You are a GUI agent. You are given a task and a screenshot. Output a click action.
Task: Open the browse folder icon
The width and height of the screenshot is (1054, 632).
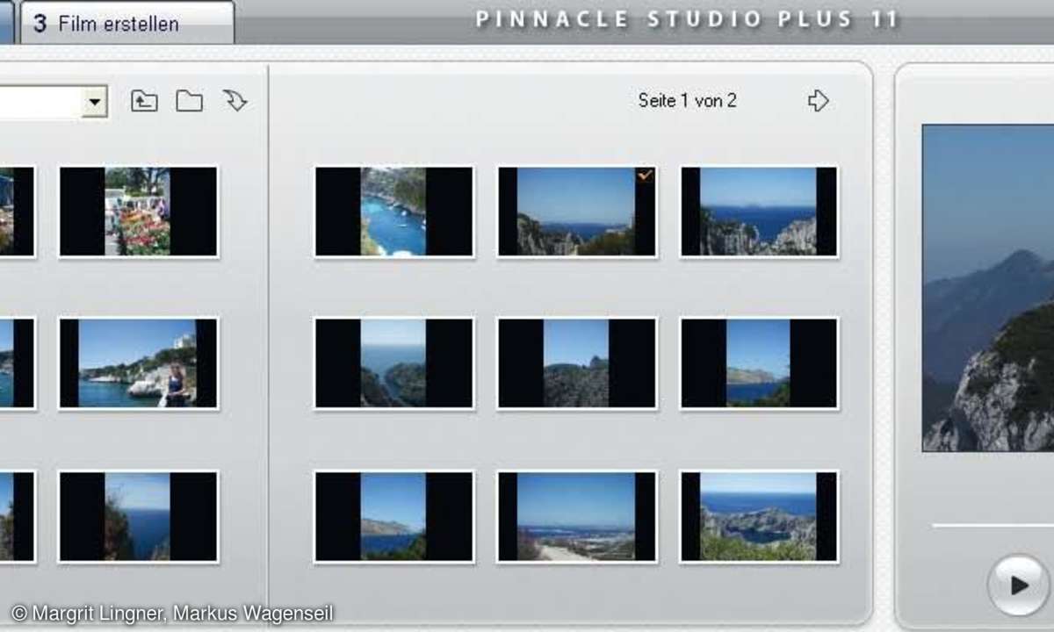pyautogui.click(x=189, y=101)
